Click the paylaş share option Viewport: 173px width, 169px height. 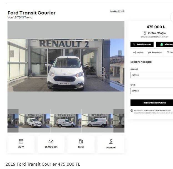coord(138,52)
